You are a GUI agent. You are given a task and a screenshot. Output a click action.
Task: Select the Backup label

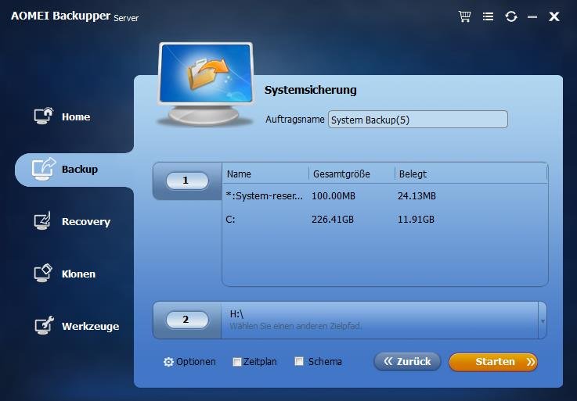tap(80, 169)
